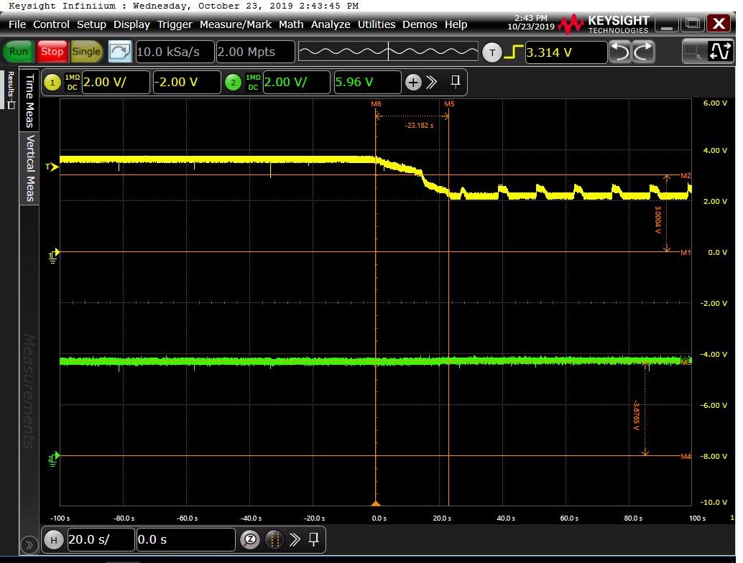Expand the vertical toolbar chevrons

coord(431,83)
